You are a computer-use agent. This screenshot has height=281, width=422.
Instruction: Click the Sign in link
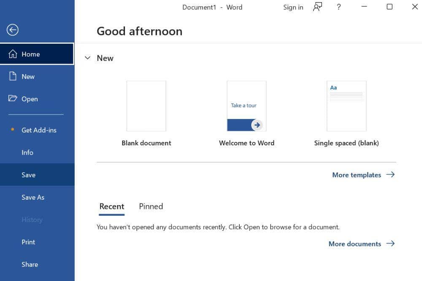pos(293,7)
